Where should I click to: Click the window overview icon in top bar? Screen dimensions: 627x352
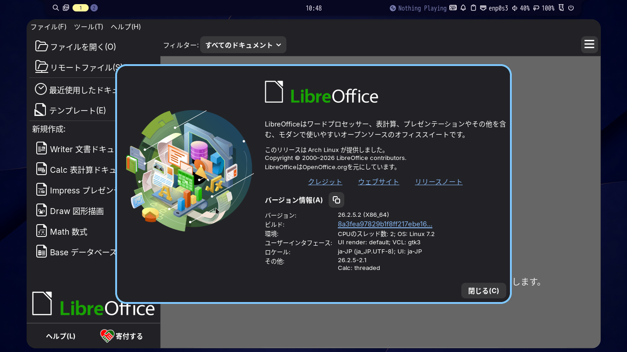point(66,8)
